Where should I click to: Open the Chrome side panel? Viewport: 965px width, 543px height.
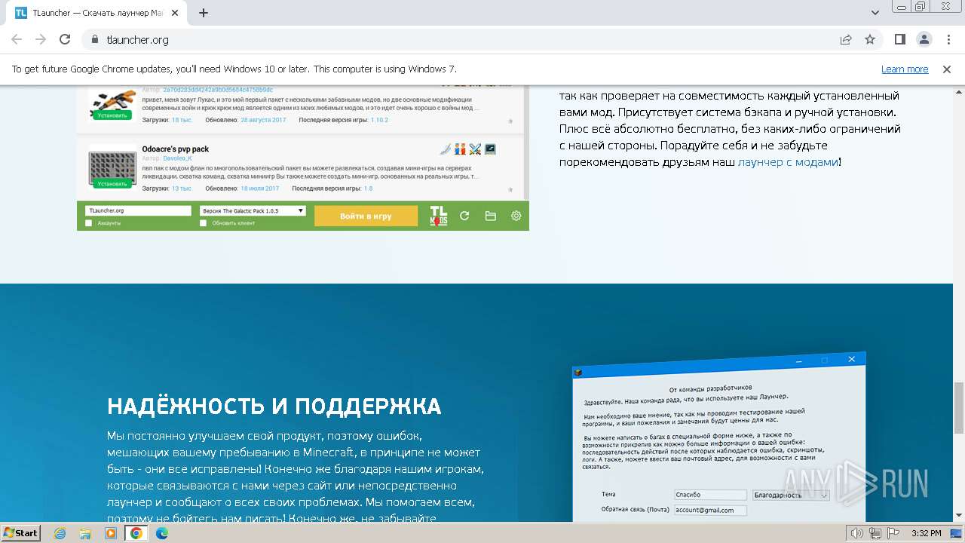tap(900, 39)
